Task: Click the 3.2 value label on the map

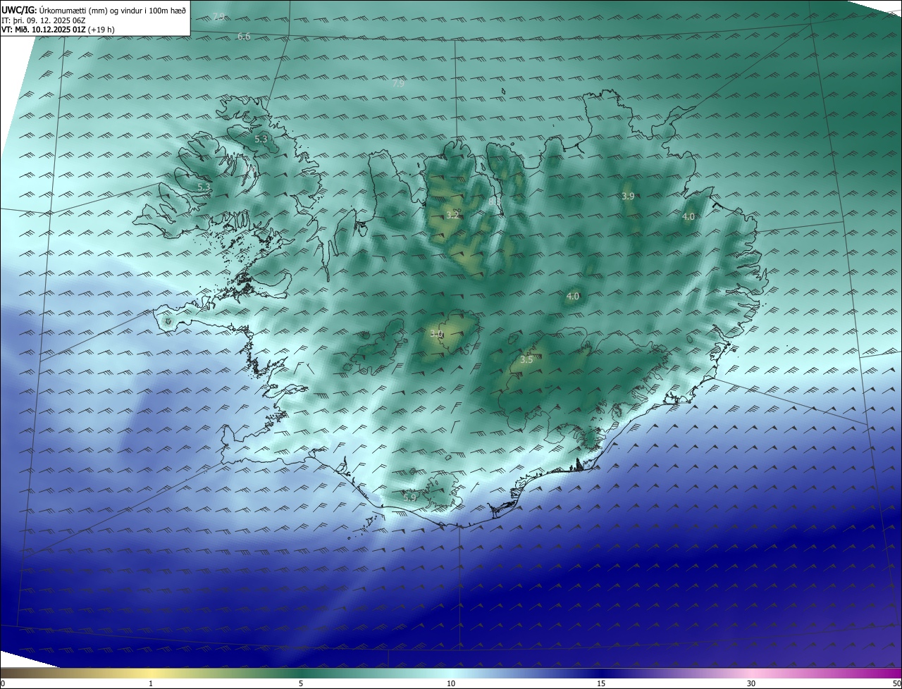Action: 452,215
